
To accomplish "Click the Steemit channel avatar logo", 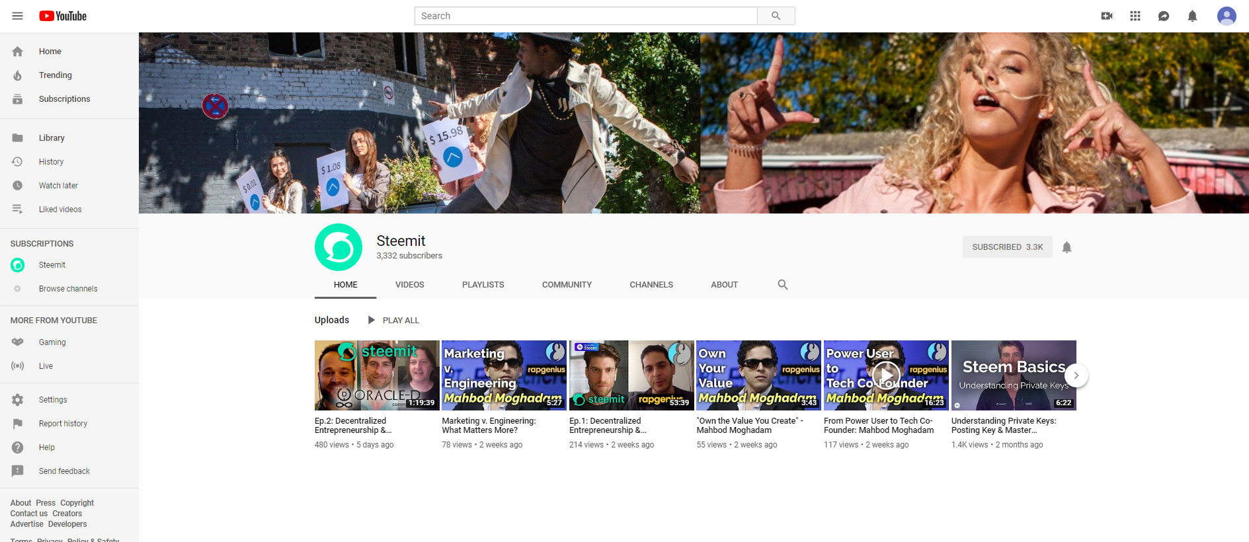I will [x=339, y=247].
